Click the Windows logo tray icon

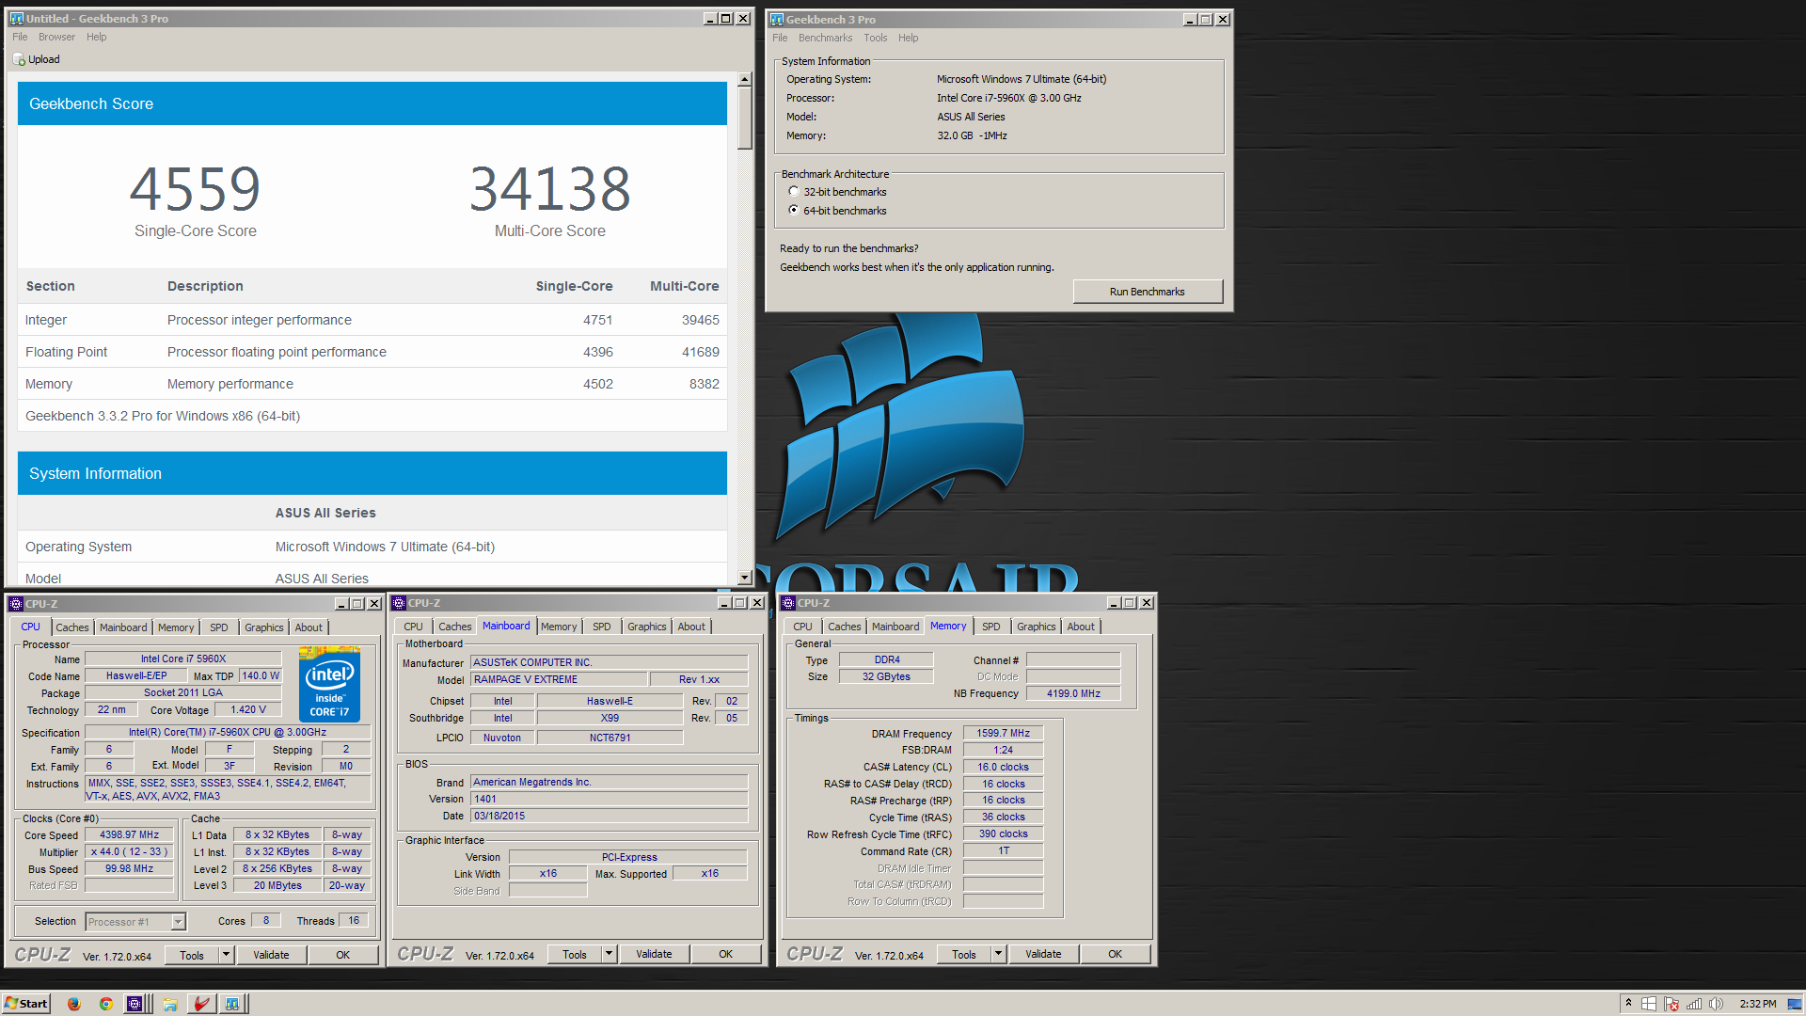[1649, 1004]
